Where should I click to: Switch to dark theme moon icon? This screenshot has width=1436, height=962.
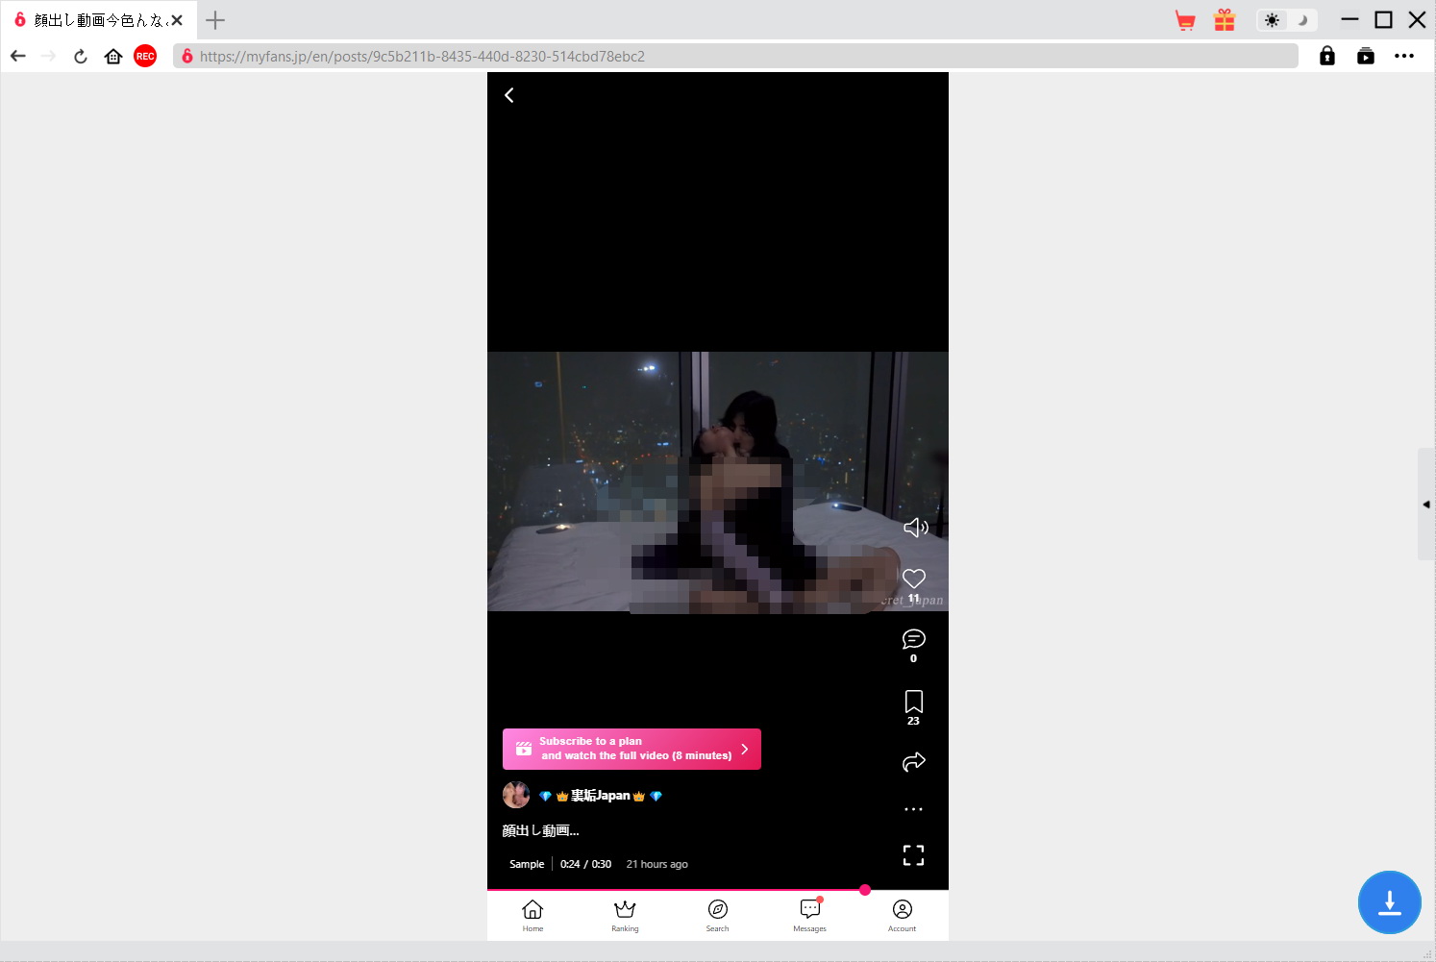[1302, 20]
